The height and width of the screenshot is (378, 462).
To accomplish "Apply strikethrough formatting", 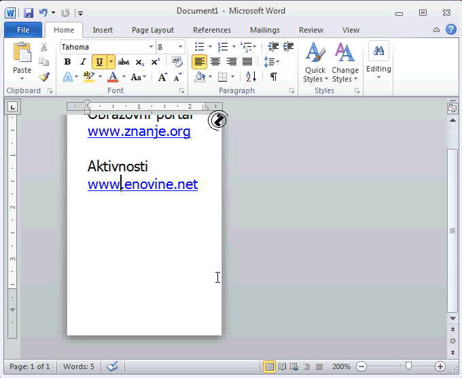I will point(123,62).
